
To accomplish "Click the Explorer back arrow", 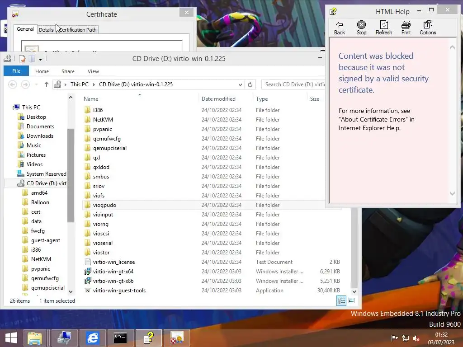I will [12, 84].
